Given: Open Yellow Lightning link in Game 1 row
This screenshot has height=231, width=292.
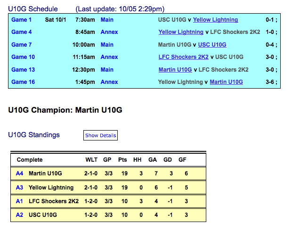Looking at the screenshot, I should [x=215, y=20].
